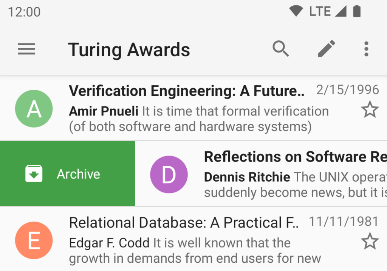This screenshot has width=387, height=271.
Task: Open Verification Engineering email subject
Action: click(x=186, y=91)
